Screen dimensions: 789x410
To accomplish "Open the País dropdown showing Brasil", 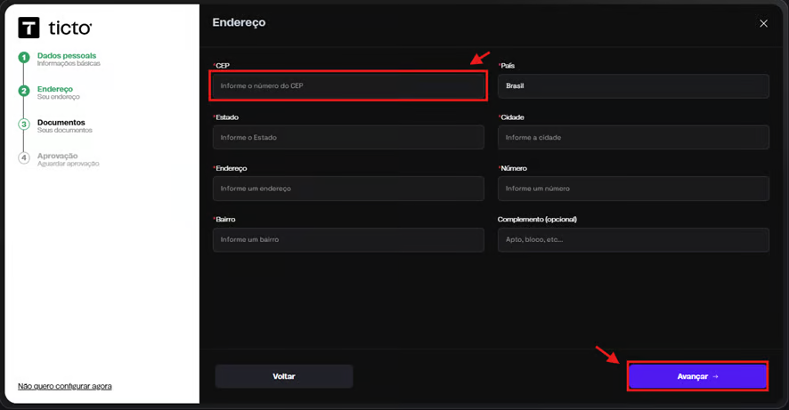I will (x=632, y=86).
